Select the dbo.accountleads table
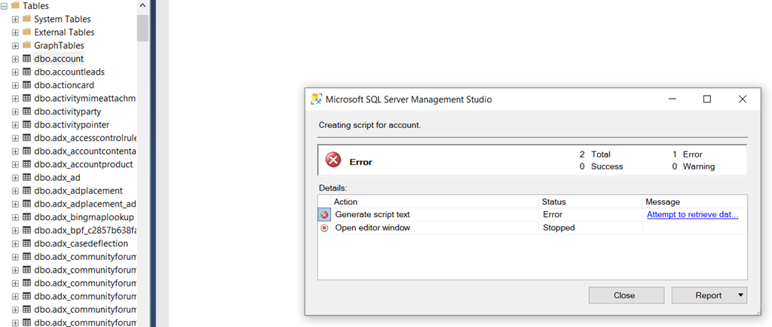The width and height of the screenshot is (772, 327). click(69, 72)
